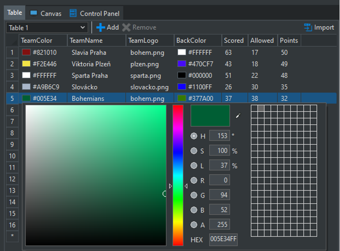Select the R red channel radio button
Image resolution: width=340 pixels, height=251 pixels.
(x=193, y=180)
